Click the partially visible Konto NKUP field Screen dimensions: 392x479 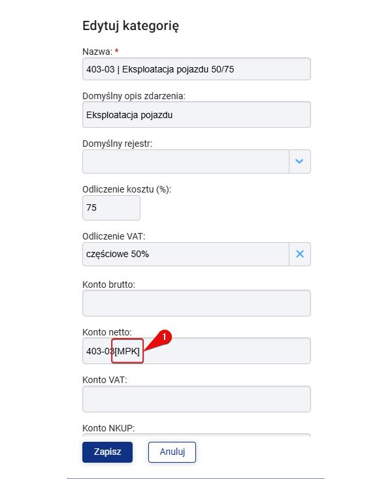tap(197, 435)
